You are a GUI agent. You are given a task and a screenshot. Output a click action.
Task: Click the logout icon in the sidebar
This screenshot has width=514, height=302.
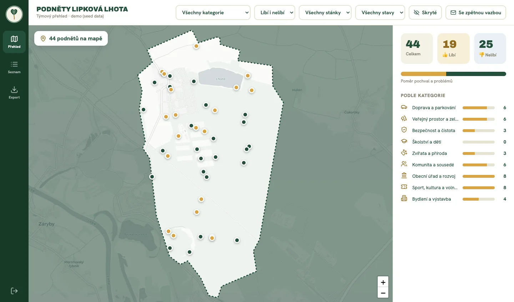[x=14, y=291]
